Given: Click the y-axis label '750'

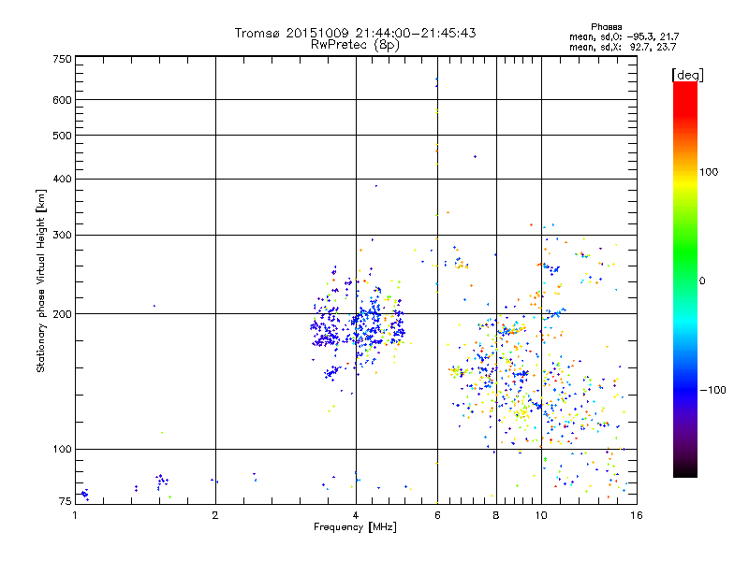Looking at the screenshot, I should [62, 59].
